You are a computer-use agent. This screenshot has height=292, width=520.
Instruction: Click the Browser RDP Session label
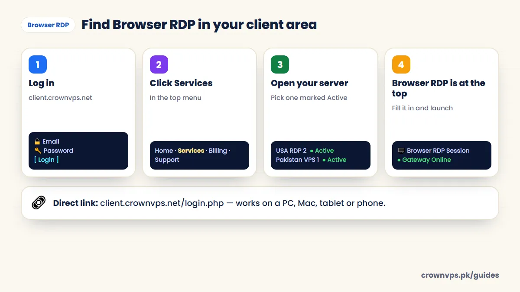click(x=438, y=151)
